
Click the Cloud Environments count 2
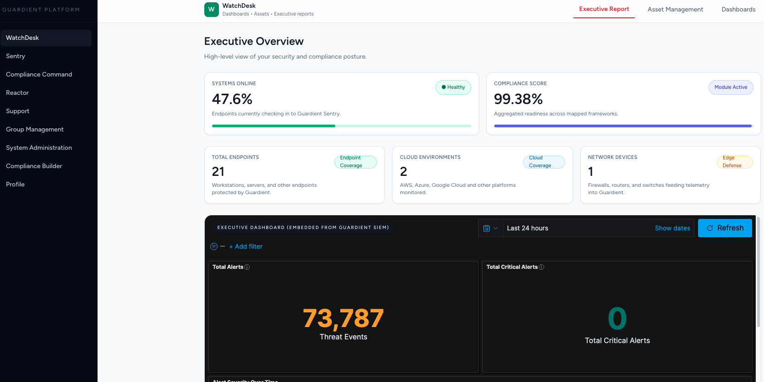(404, 172)
